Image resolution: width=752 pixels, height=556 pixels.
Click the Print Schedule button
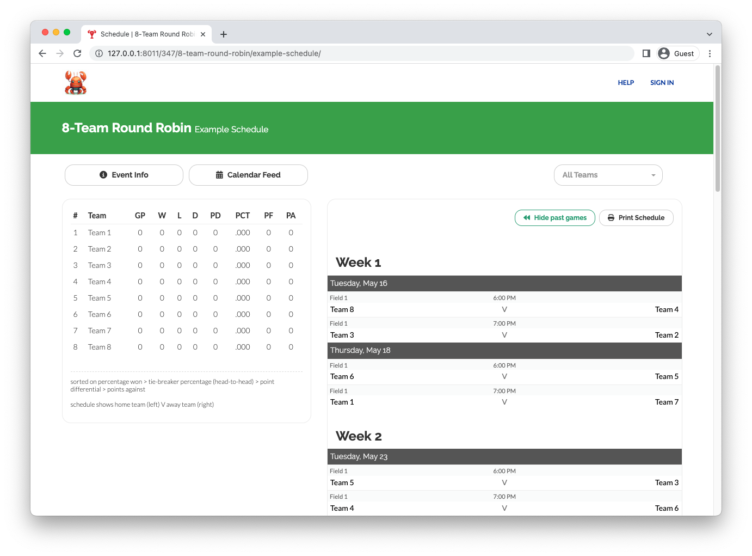pos(636,218)
